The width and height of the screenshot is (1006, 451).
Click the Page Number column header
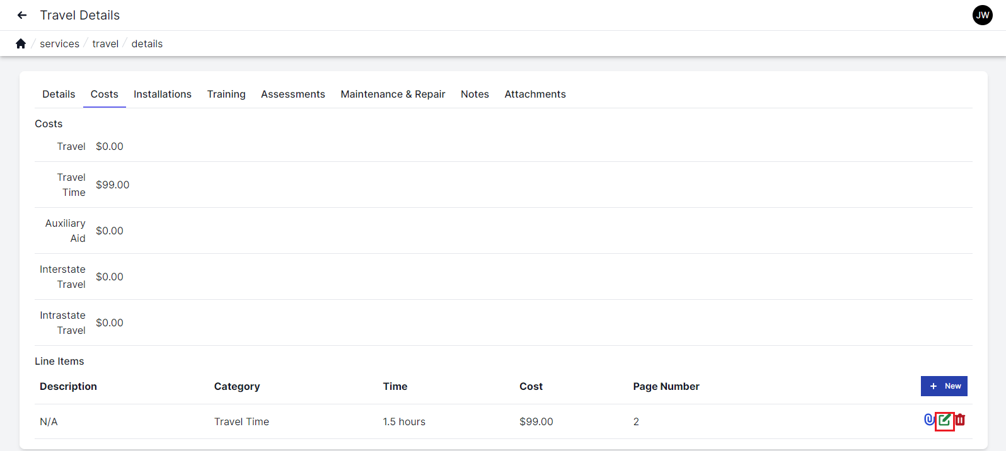666,386
